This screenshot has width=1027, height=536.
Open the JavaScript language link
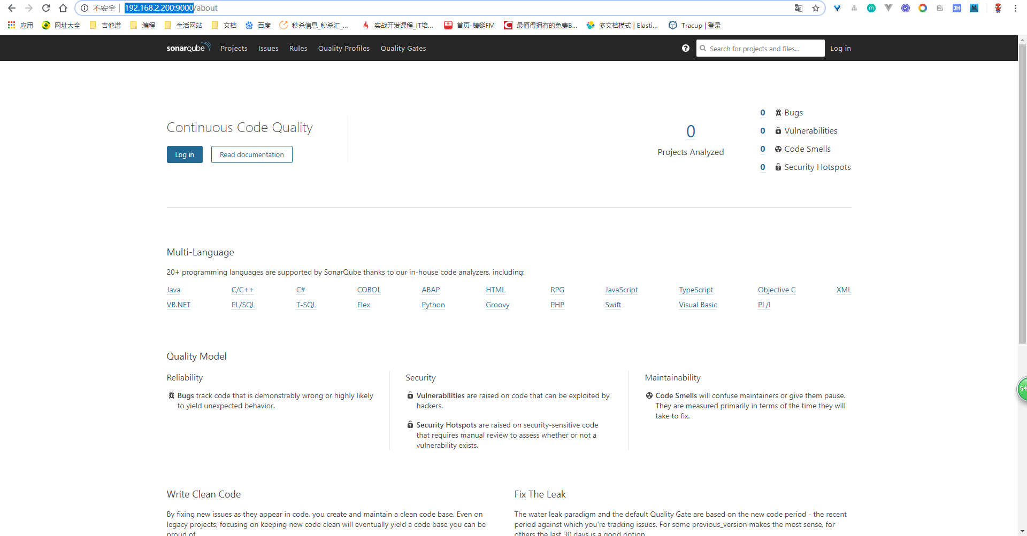(622, 290)
